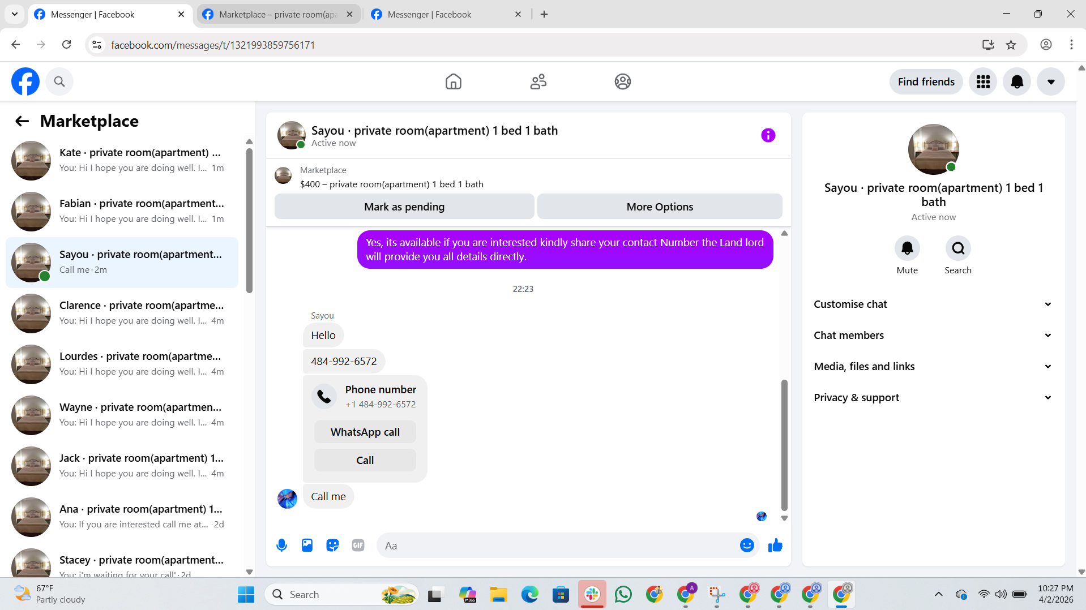1086x610 pixels.
Task: Open the Chrome profile icon
Action: [1046, 45]
